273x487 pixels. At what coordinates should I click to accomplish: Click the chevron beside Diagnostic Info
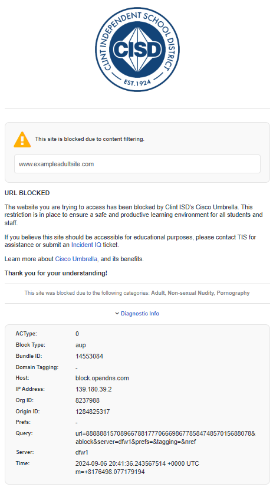(x=117, y=314)
